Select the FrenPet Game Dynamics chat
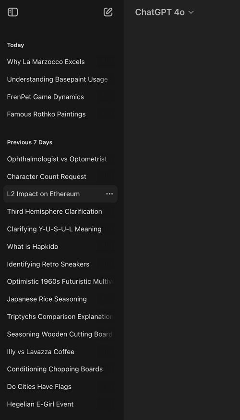The height and width of the screenshot is (420, 240). (60, 97)
